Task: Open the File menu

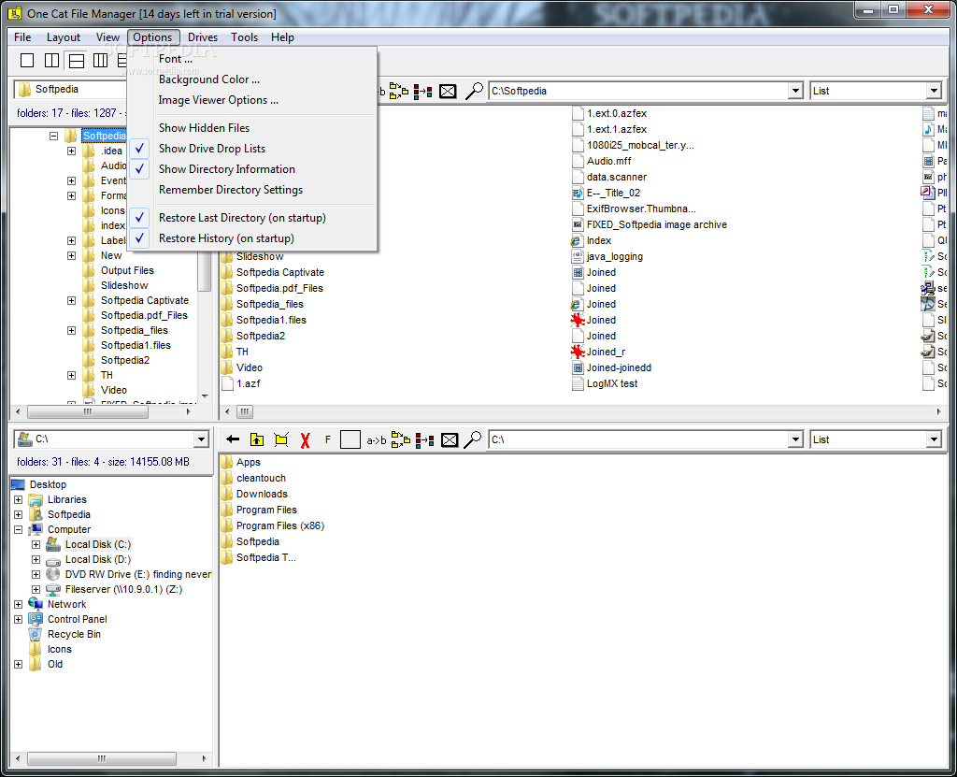Action: point(22,37)
